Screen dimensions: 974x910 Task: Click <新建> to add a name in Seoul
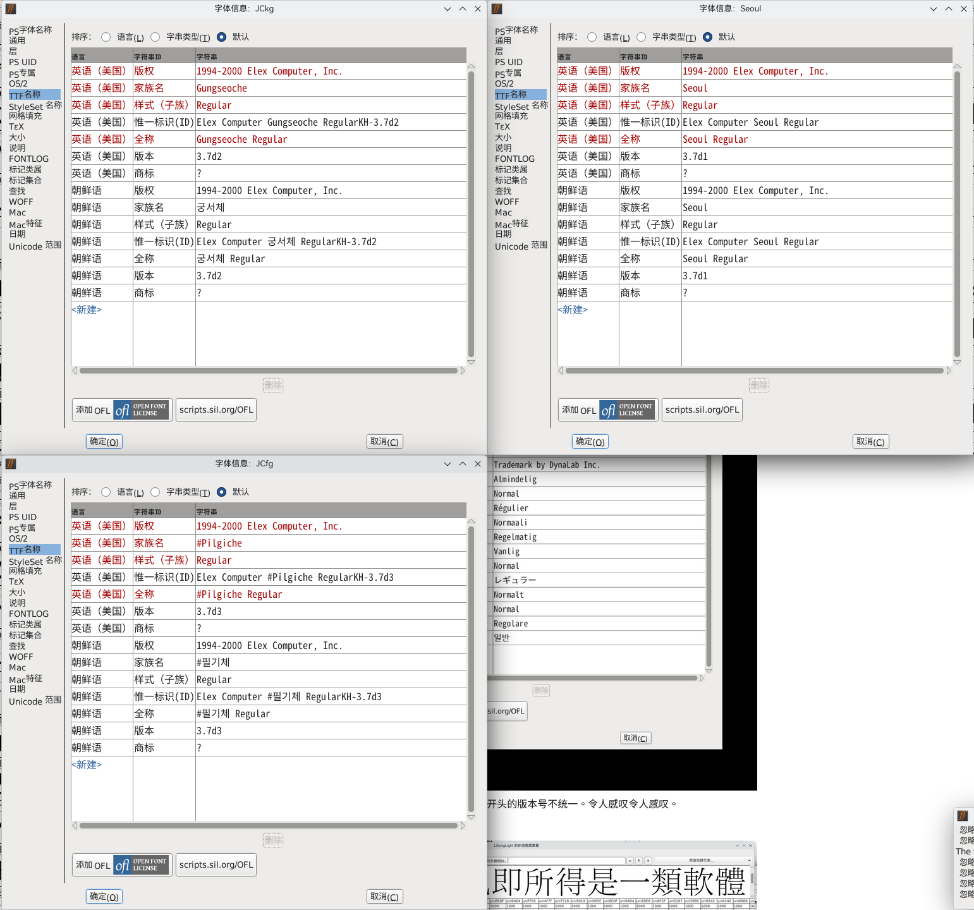[x=573, y=310]
